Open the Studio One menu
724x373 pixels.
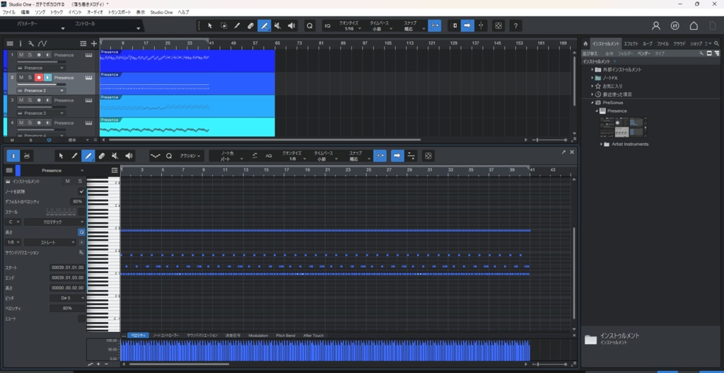coord(162,12)
